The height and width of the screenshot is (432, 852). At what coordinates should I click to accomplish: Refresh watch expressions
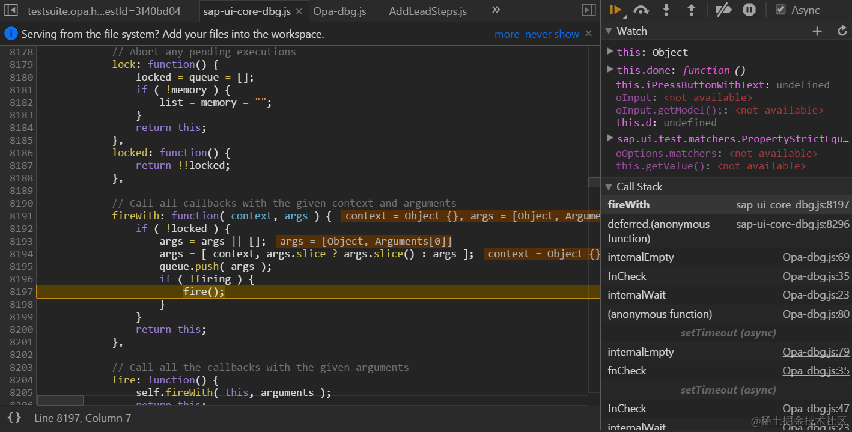click(842, 31)
